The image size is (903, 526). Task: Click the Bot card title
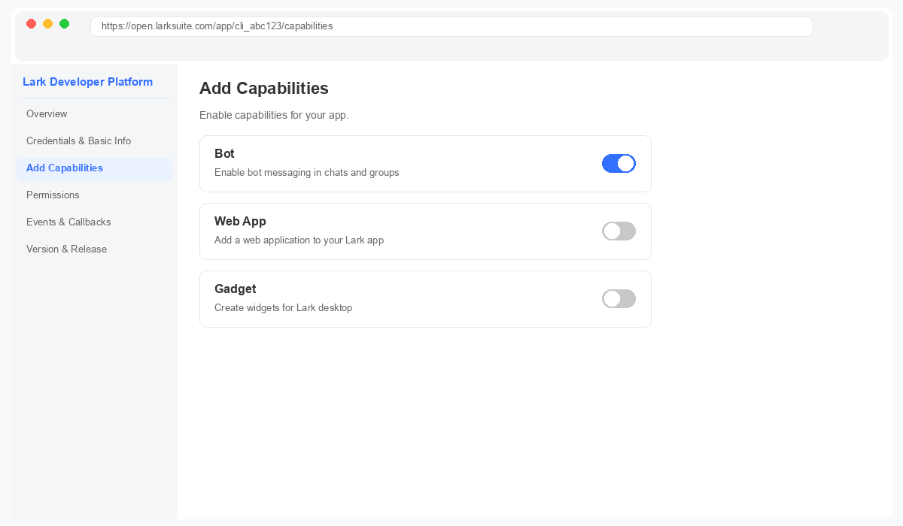tap(224, 154)
